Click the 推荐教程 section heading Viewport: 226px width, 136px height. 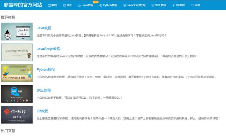coord(8,17)
